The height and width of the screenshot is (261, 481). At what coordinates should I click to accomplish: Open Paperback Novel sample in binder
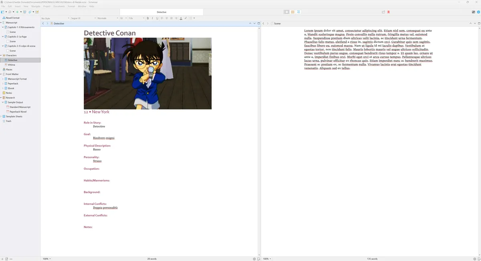[x=18, y=112]
